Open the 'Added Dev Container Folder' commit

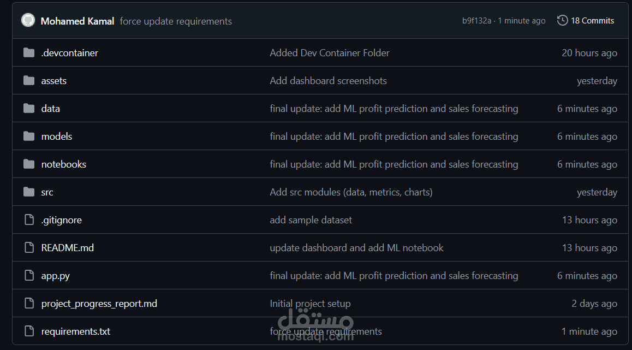tap(330, 53)
